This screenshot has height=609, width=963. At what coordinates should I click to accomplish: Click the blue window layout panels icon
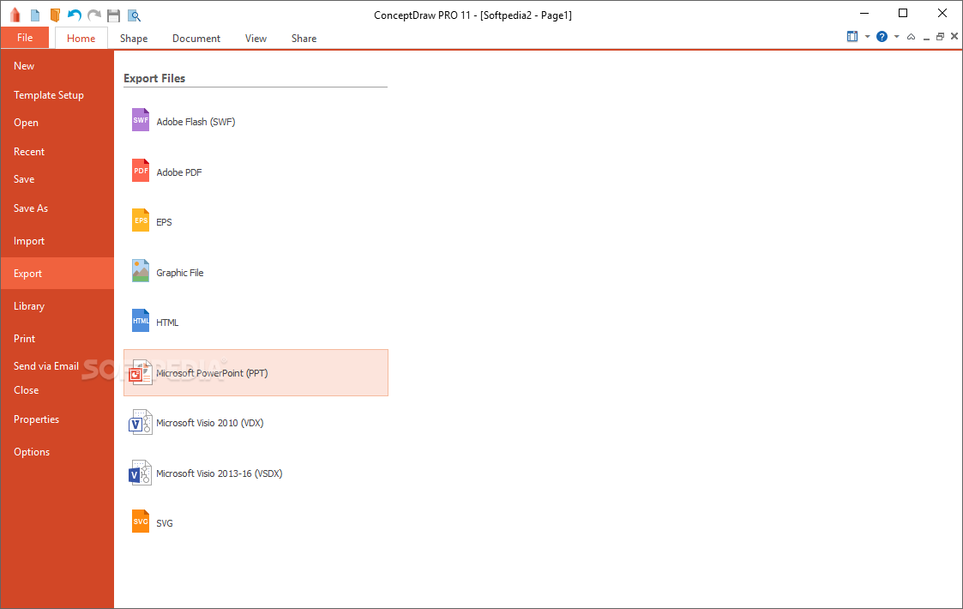pos(852,36)
